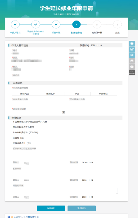Click the 审核通过 approve button
The width and height of the screenshot is (138, 218).
(x=51, y=208)
